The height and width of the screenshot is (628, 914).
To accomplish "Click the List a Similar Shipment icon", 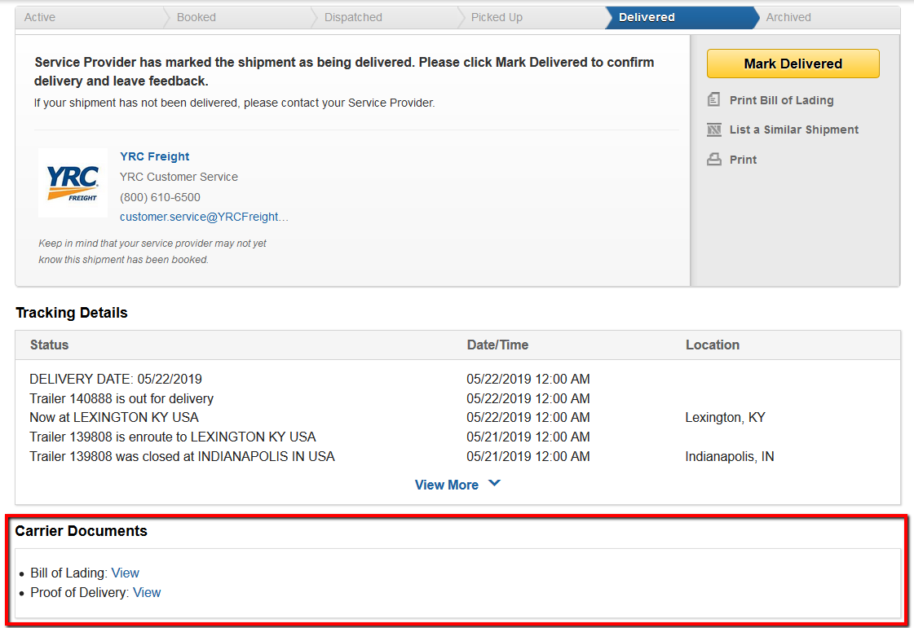I will point(714,130).
